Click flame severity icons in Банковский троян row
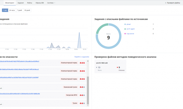The height and width of the screenshot is (109, 183). [82, 87]
